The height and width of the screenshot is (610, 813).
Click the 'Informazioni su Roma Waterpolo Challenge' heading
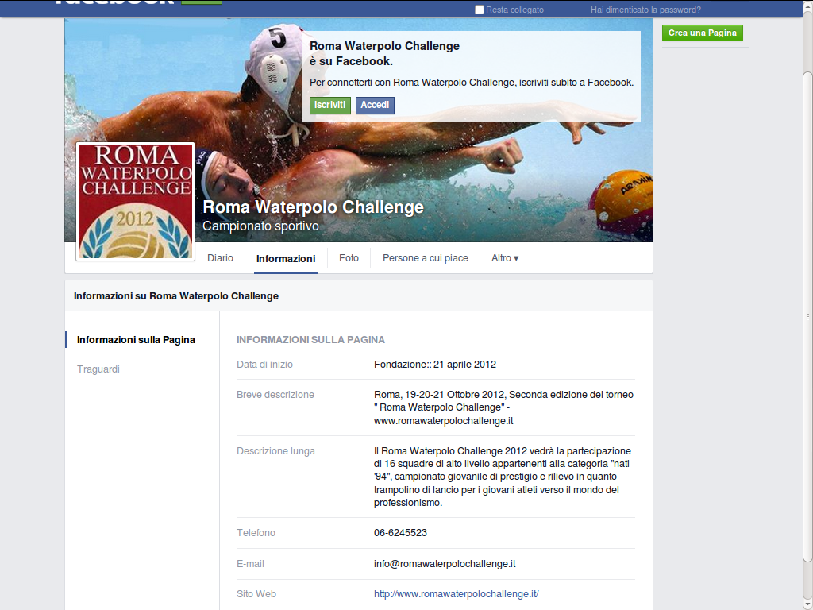[176, 296]
